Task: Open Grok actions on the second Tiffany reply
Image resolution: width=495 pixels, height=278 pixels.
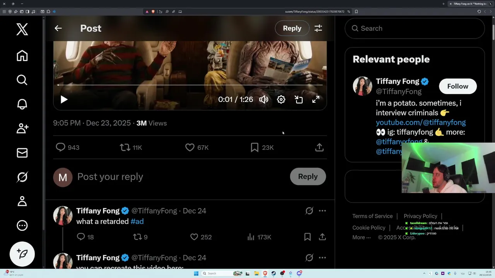Action: pyautogui.click(x=309, y=258)
